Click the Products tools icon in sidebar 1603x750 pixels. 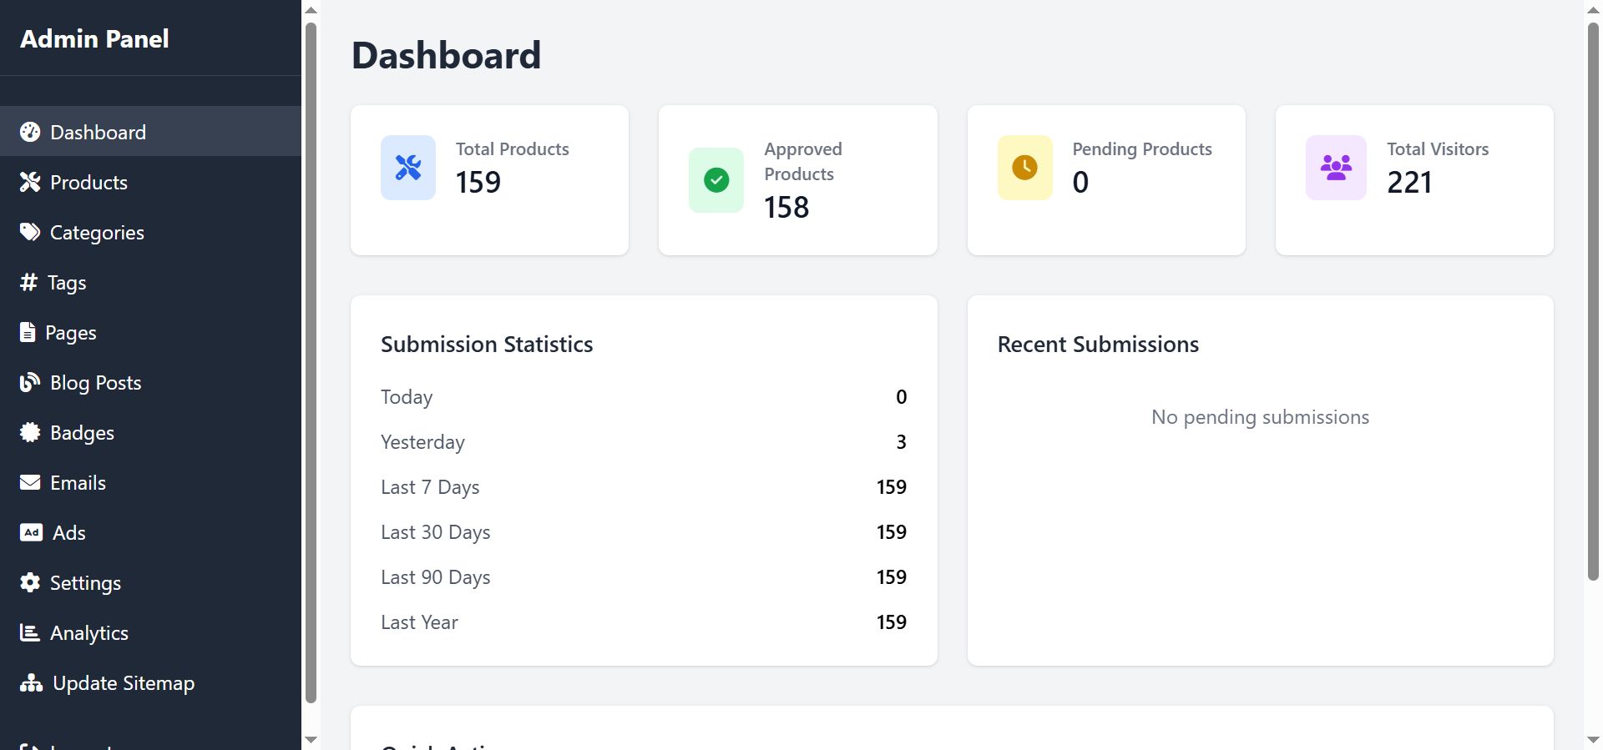click(30, 182)
